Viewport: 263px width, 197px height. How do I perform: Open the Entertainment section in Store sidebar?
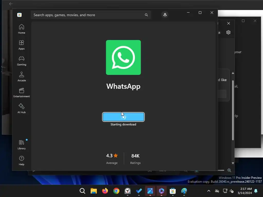click(x=22, y=93)
